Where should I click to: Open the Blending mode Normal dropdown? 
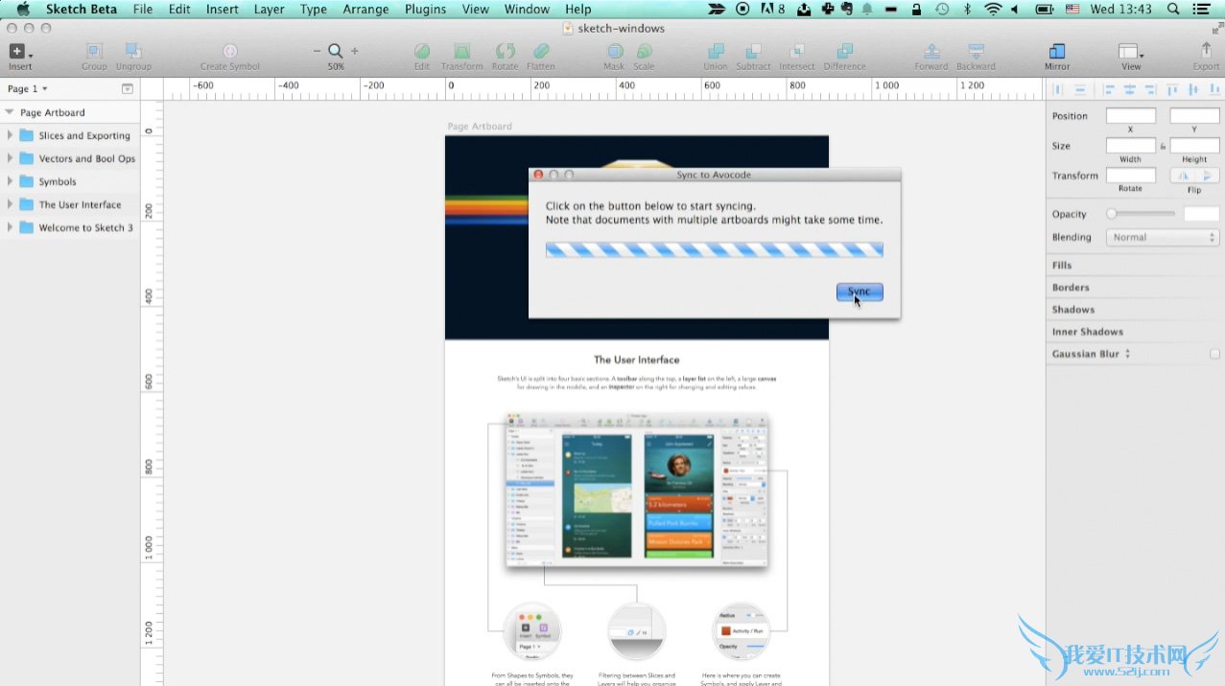pos(1163,237)
